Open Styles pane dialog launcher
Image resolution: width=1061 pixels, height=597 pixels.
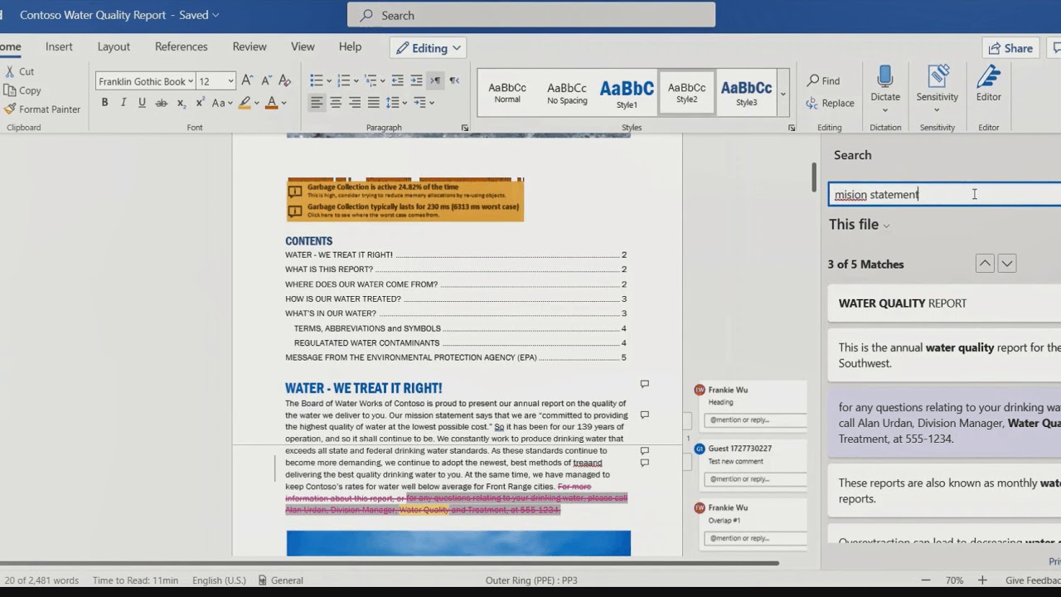tap(792, 128)
